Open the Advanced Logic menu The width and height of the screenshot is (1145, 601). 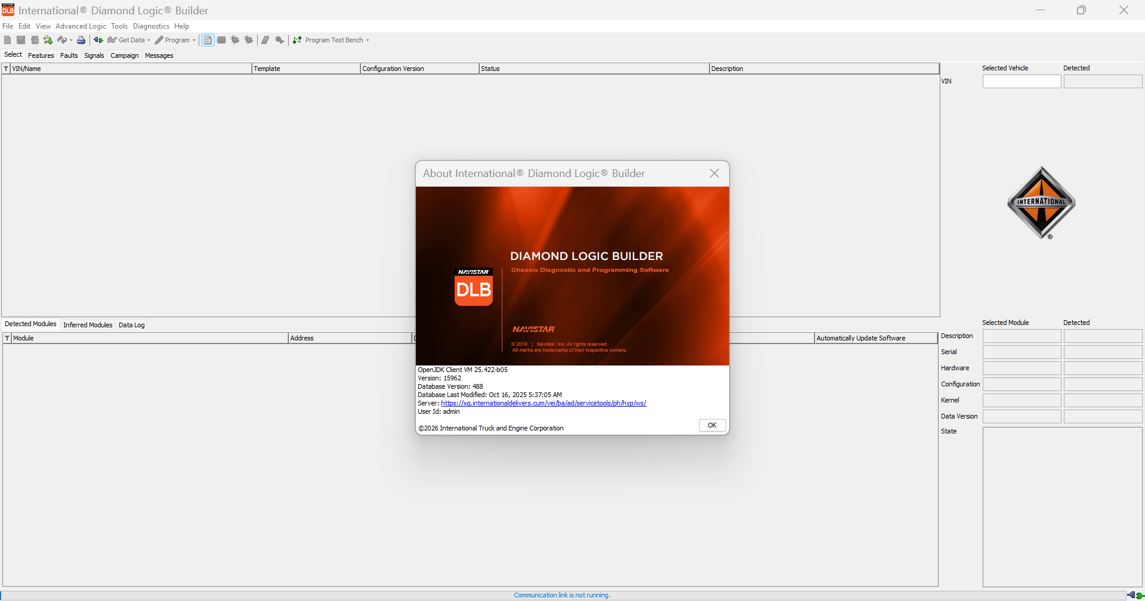pos(81,26)
